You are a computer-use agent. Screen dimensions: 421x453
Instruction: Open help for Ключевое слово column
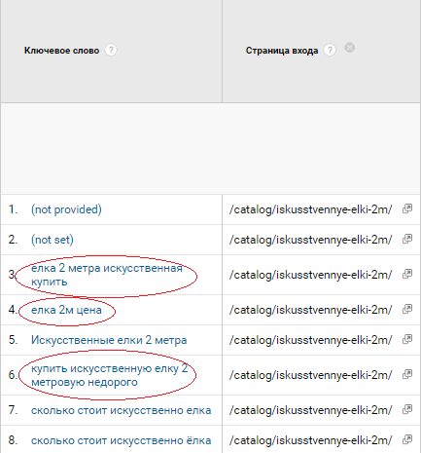tap(111, 51)
